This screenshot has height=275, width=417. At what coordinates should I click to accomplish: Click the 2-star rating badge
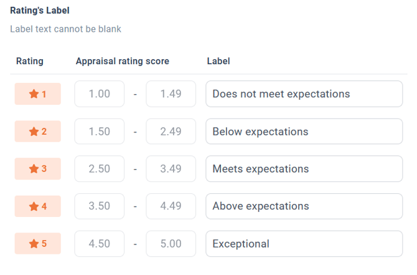pos(38,132)
